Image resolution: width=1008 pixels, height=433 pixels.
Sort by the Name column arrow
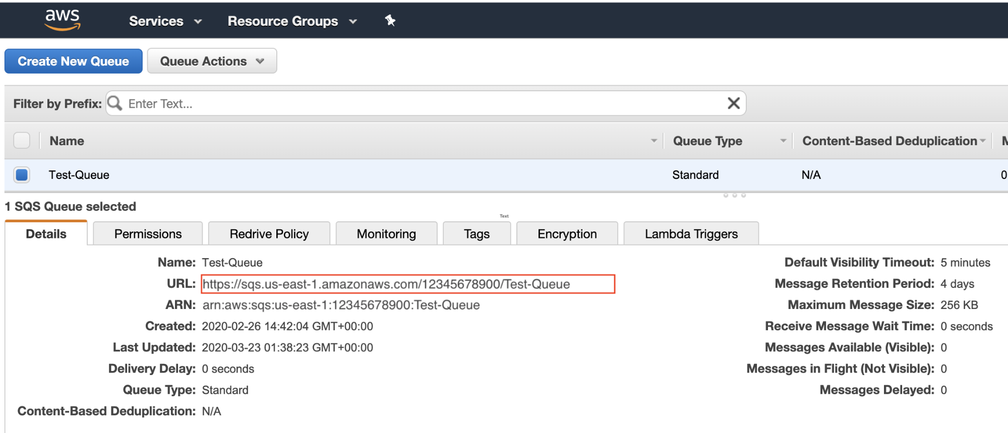654,141
